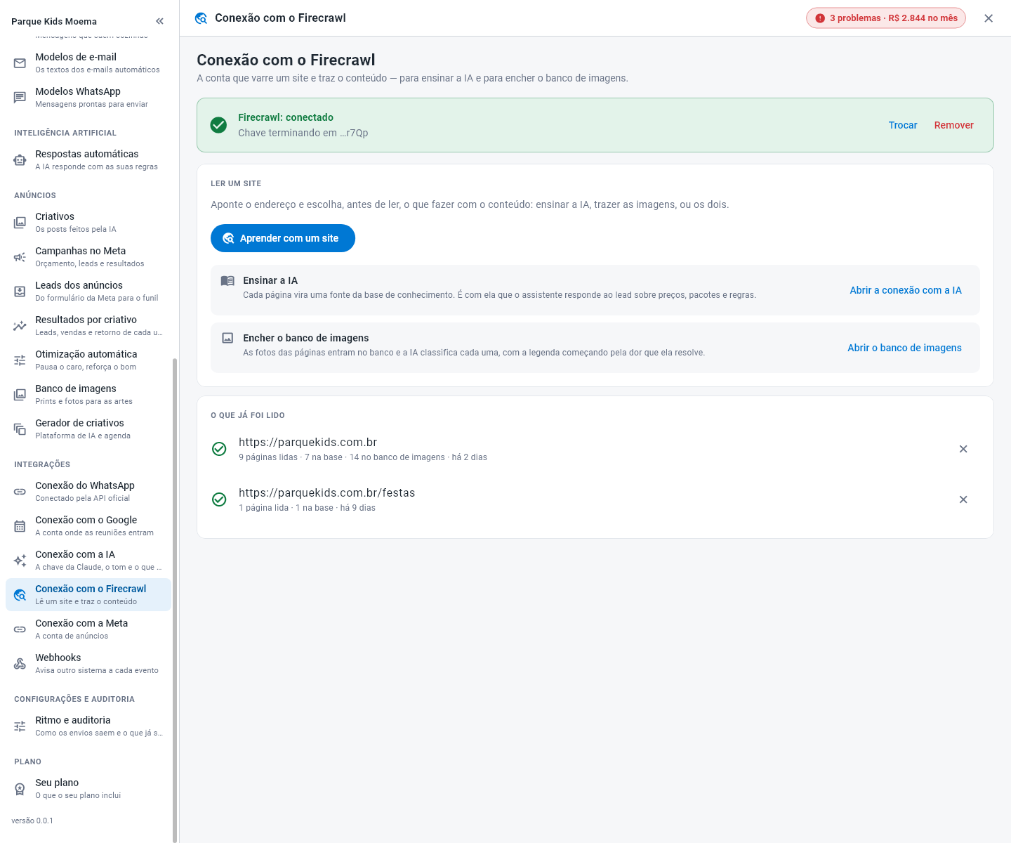This screenshot has width=1011, height=843.
Task: Click the chat icon for Modelos WhatsApp
Action: [x=20, y=98]
